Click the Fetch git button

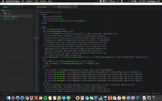[x=148, y=93]
